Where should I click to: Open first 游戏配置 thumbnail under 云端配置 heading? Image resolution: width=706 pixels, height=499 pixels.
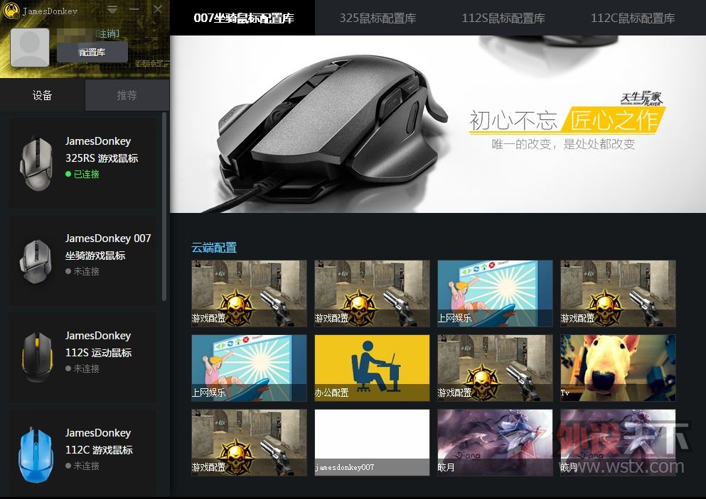point(249,294)
